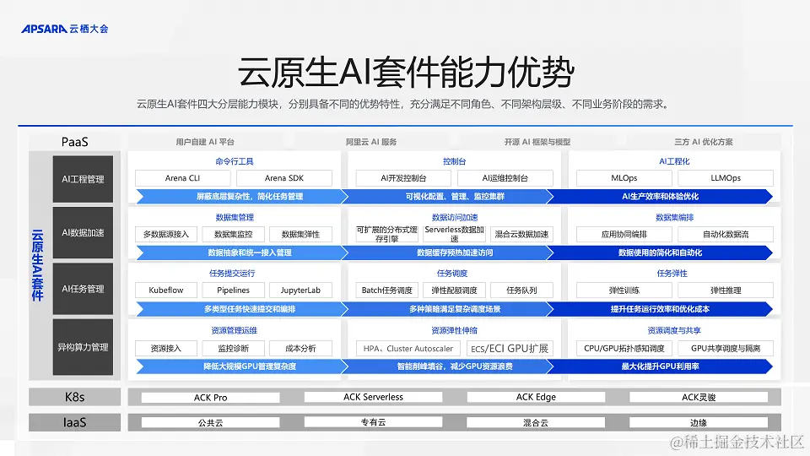
Task: Click the AI生产效率和体验优化 arrow banner
Action: click(x=660, y=197)
